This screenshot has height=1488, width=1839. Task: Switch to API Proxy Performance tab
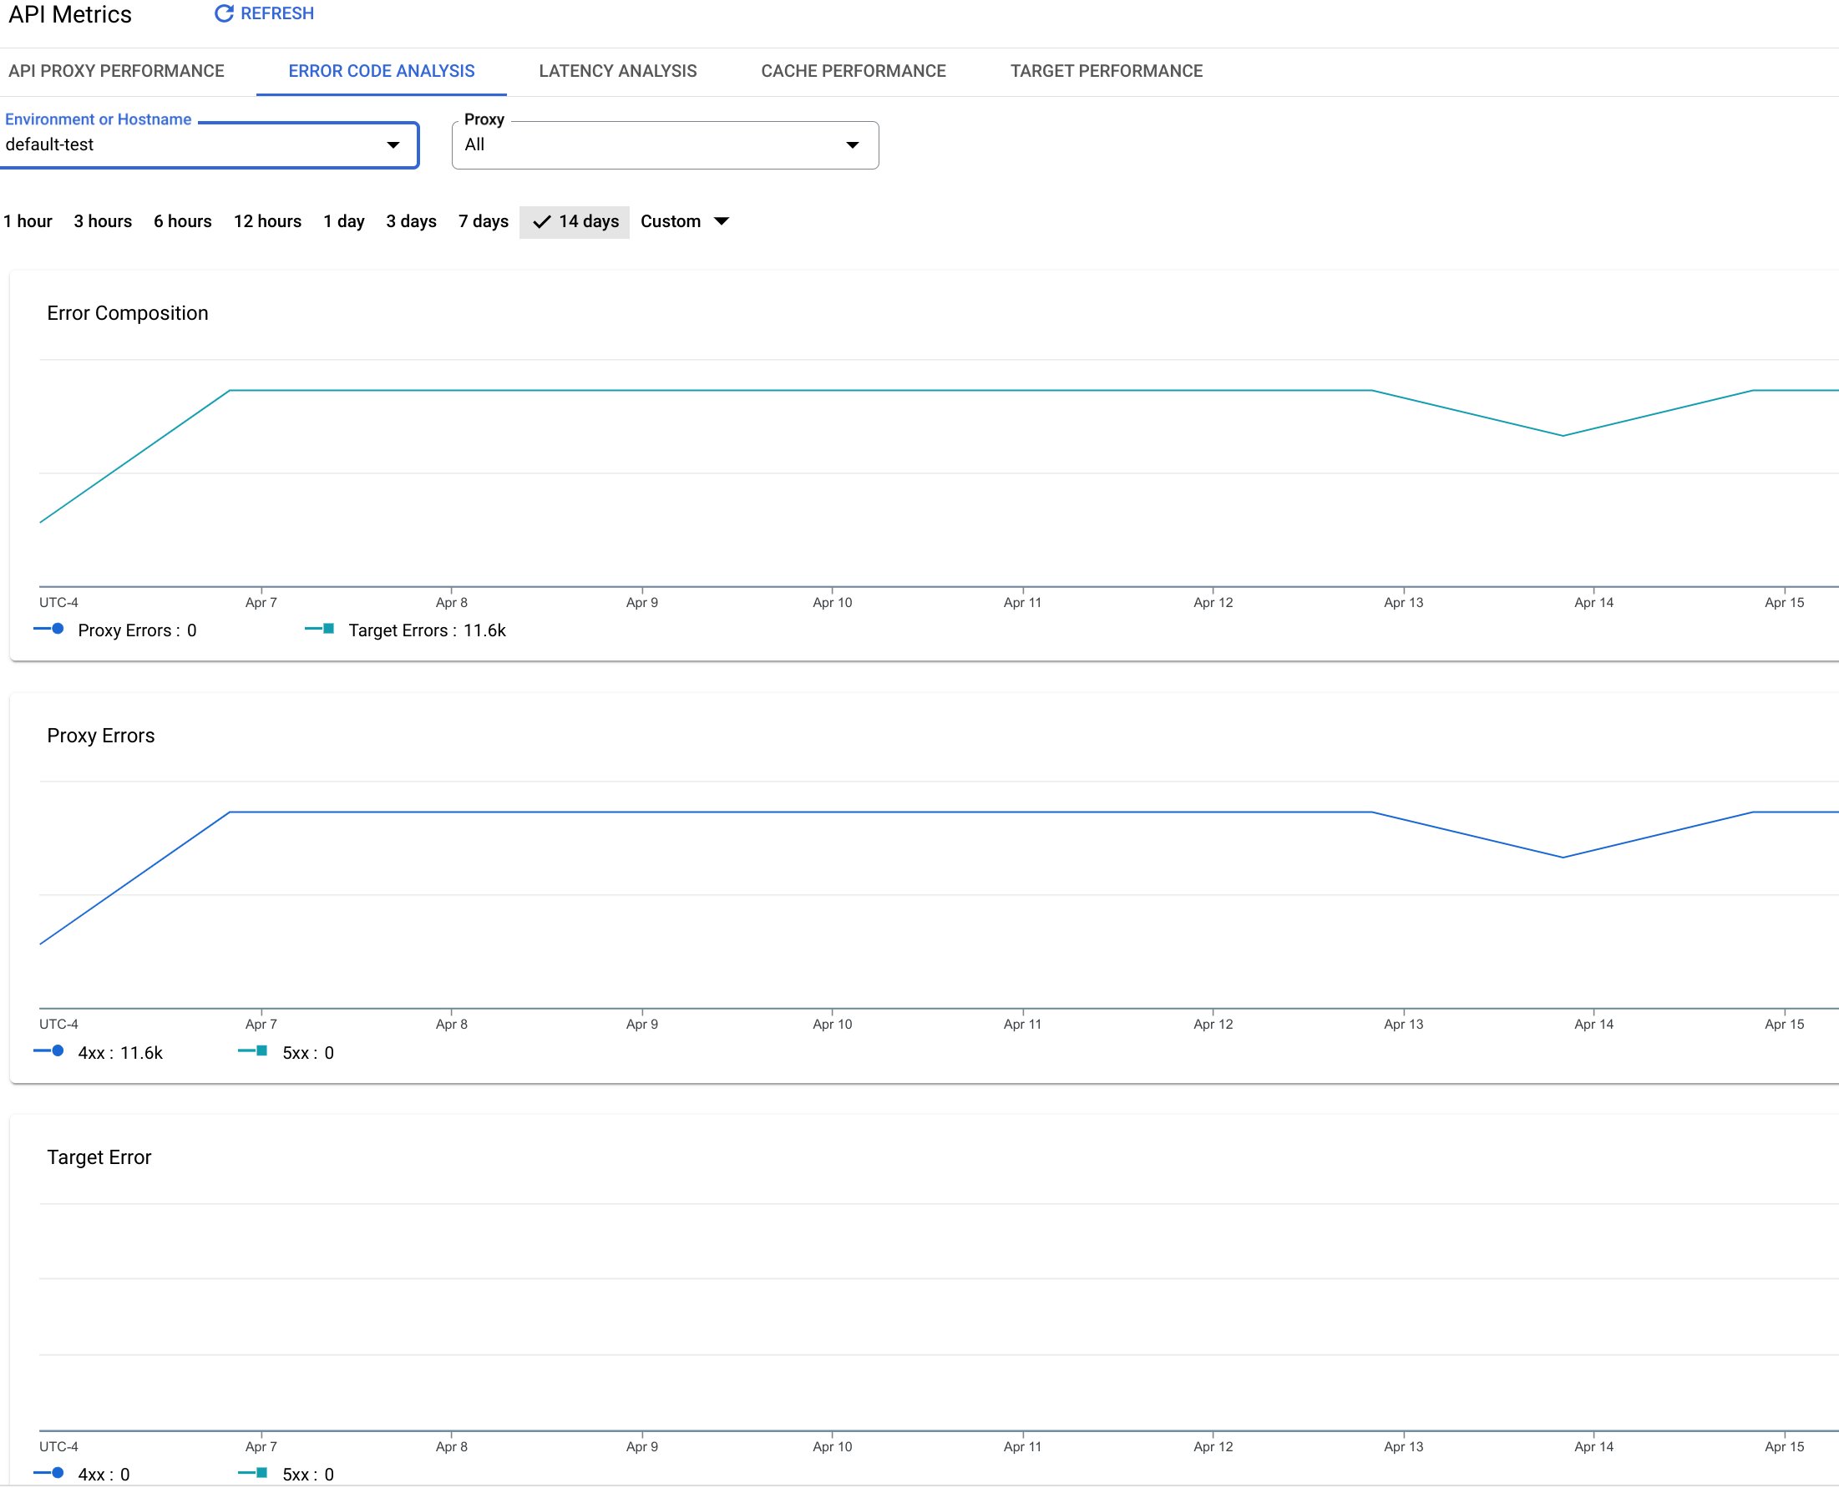pyautogui.click(x=117, y=70)
